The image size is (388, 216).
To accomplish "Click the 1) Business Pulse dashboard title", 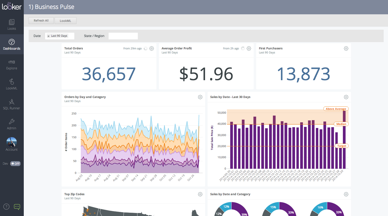I will click(51, 7).
